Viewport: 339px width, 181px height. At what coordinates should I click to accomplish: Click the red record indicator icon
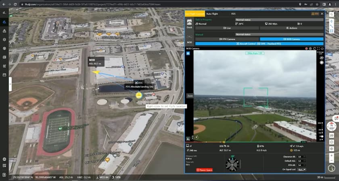pos(306,48)
